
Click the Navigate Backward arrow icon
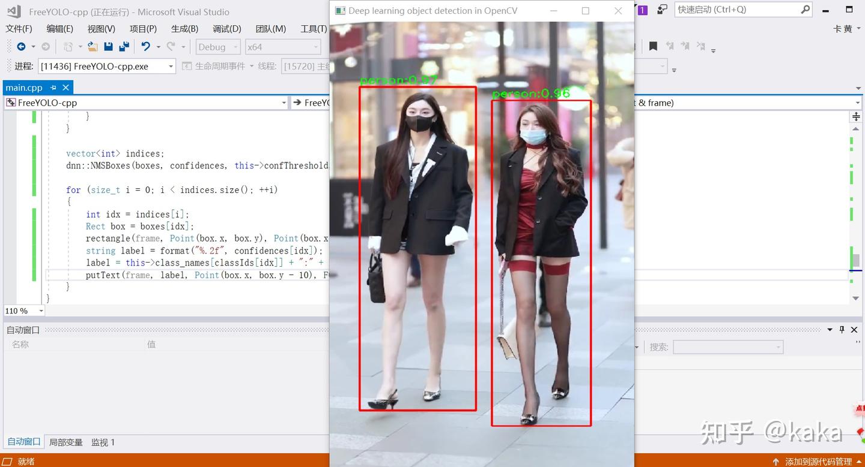(21, 47)
